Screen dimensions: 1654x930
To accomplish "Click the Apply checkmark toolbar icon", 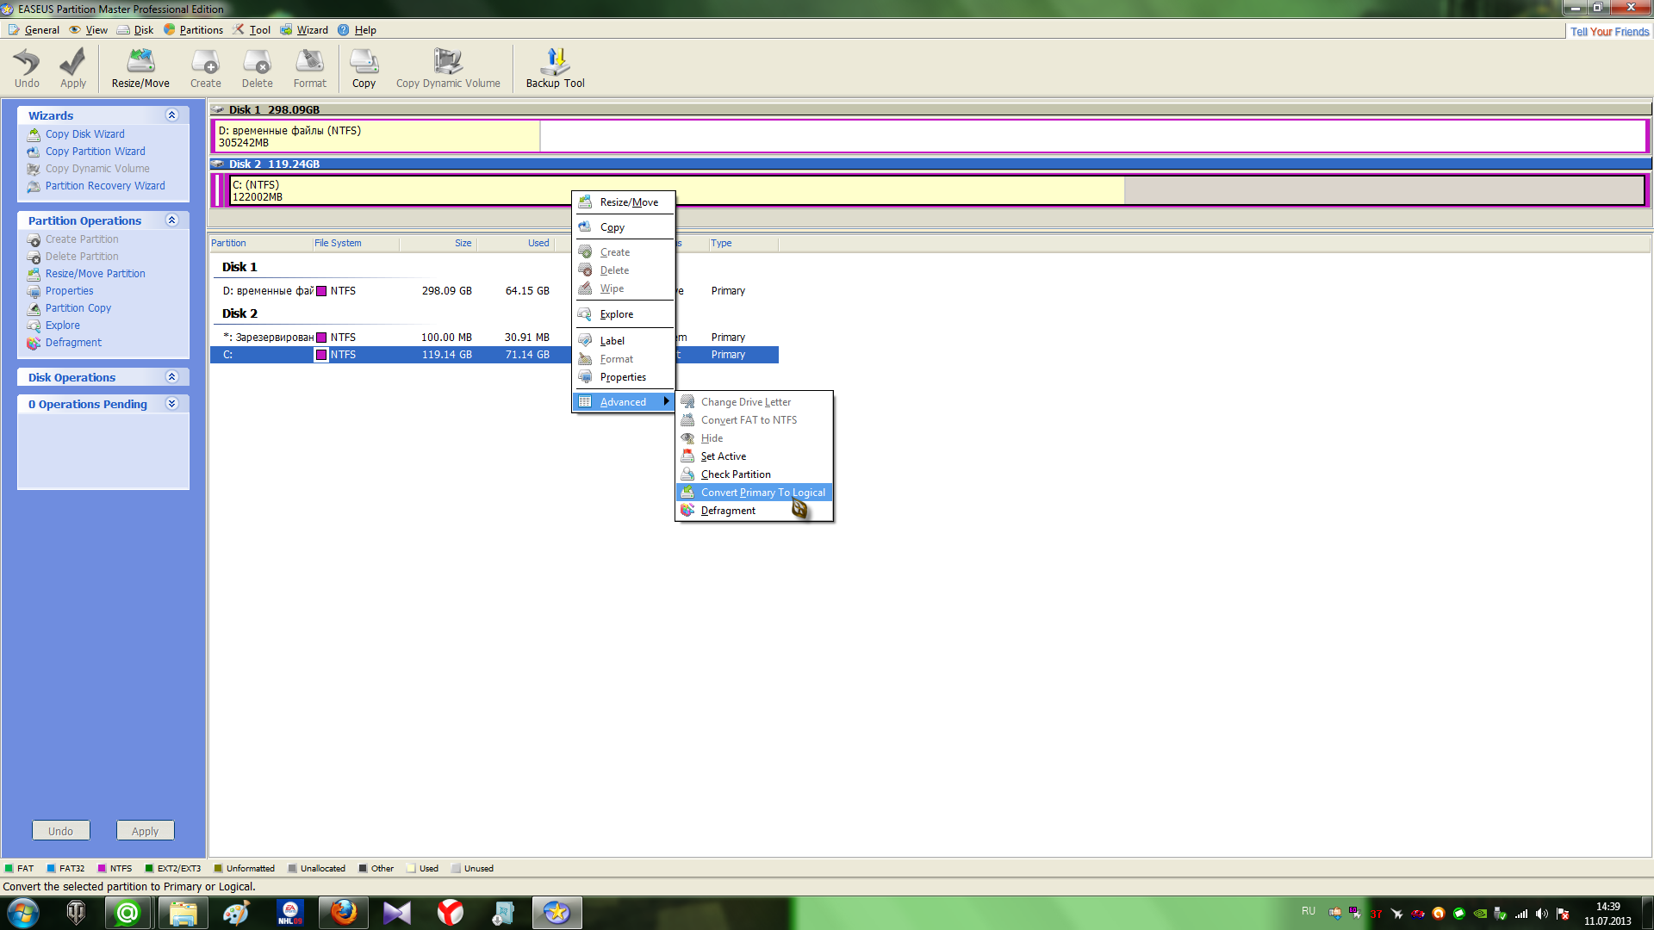I will 73,68.
